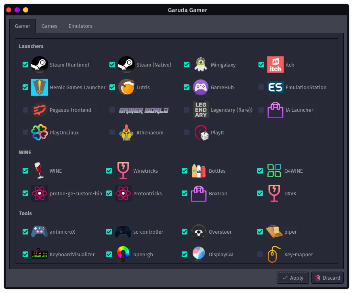Click the PlayOnLinux clover icon
The image size is (353, 293).
pyautogui.click(x=40, y=132)
